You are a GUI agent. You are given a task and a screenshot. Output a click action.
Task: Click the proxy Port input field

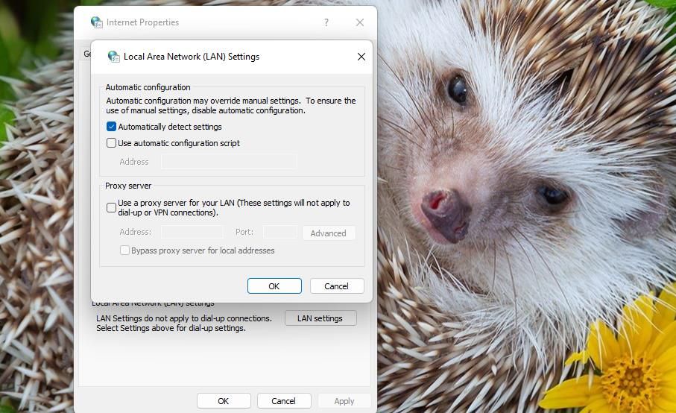click(279, 233)
